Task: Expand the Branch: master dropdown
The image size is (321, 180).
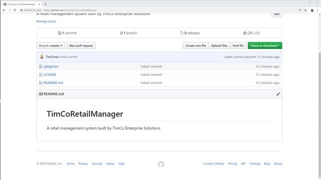Action: point(51,45)
